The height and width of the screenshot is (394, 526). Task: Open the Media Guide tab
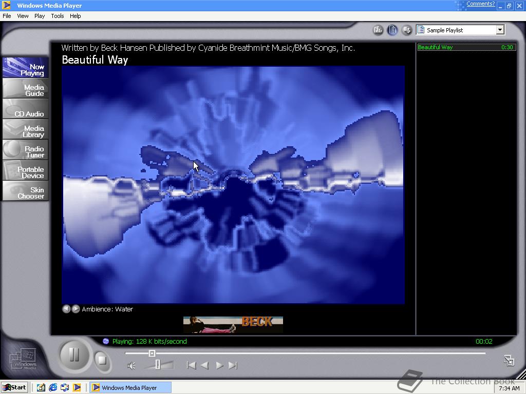pyautogui.click(x=26, y=89)
